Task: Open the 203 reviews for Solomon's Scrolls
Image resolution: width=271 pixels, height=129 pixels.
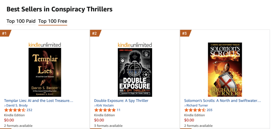Action: click(210, 110)
